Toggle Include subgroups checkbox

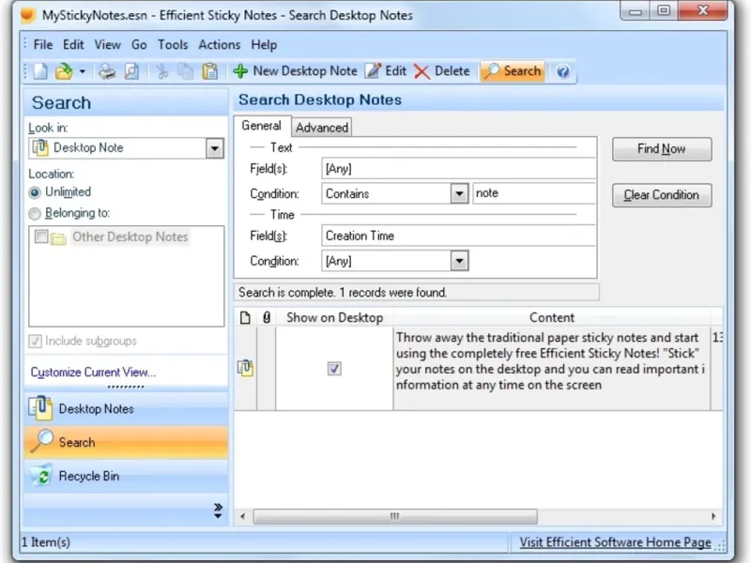tap(35, 341)
